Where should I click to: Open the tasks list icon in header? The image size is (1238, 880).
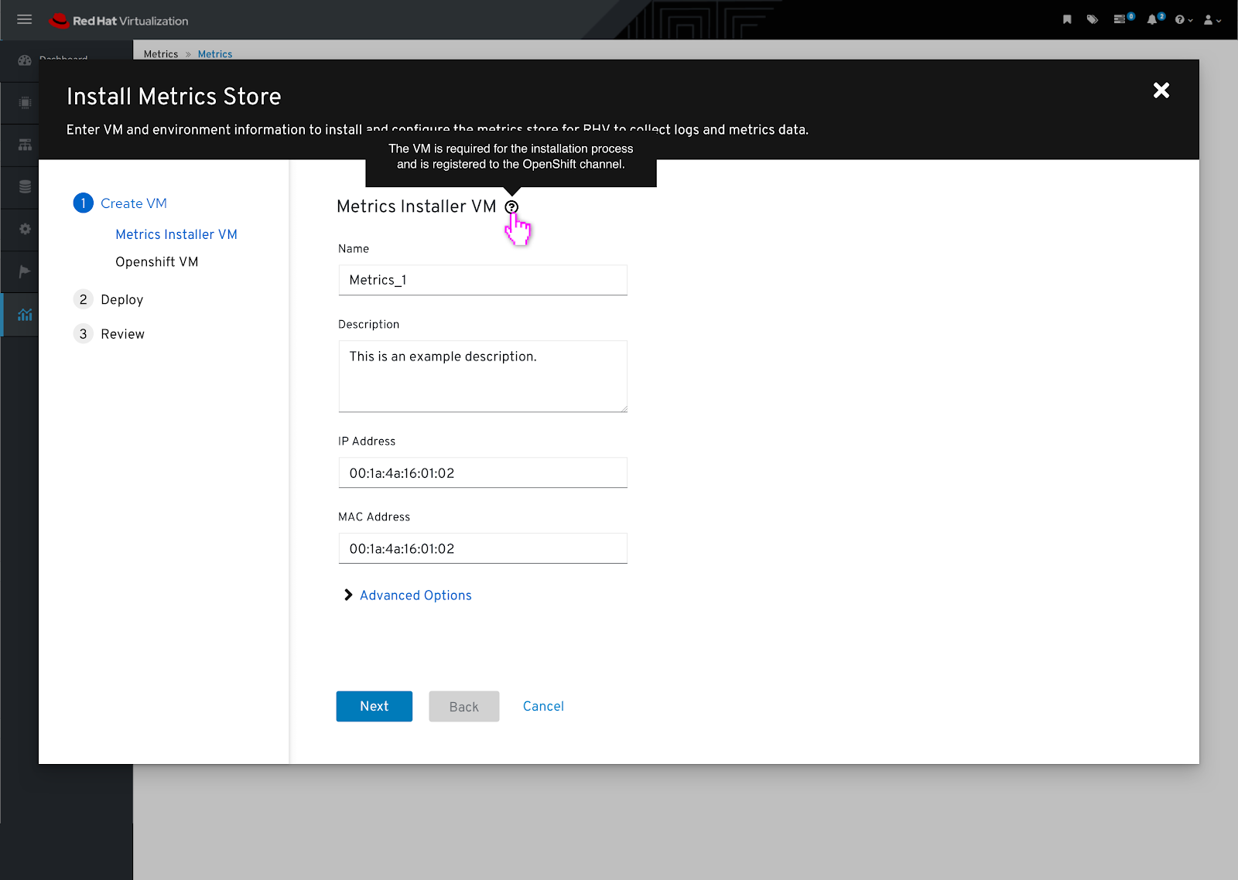1120,19
